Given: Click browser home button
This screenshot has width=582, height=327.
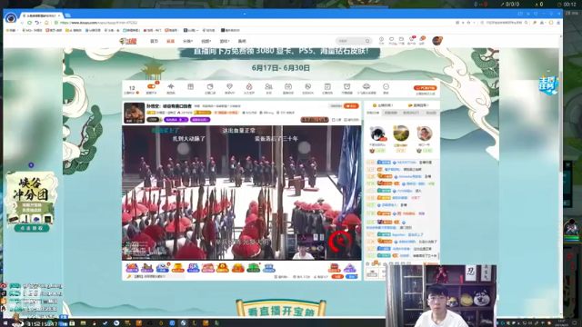Looking at the screenshot, I should (x=46, y=23).
